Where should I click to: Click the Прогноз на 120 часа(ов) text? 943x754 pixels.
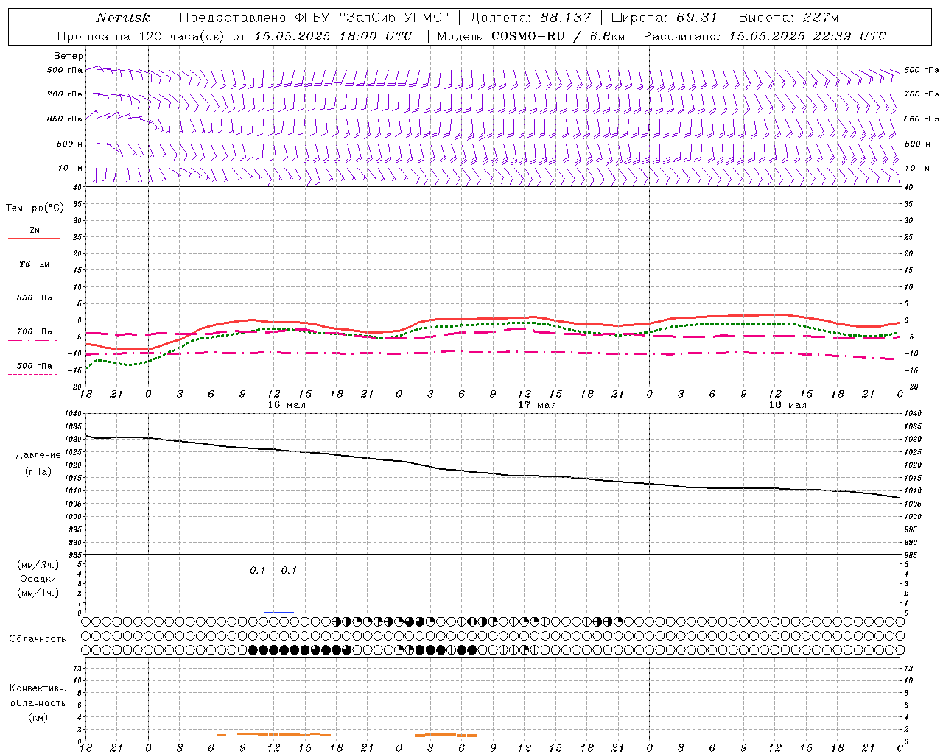141,36
